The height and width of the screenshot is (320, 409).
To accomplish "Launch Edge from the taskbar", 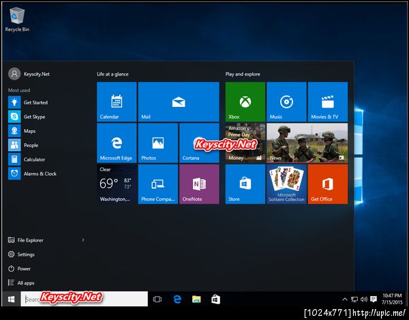I will pos(177,299).
